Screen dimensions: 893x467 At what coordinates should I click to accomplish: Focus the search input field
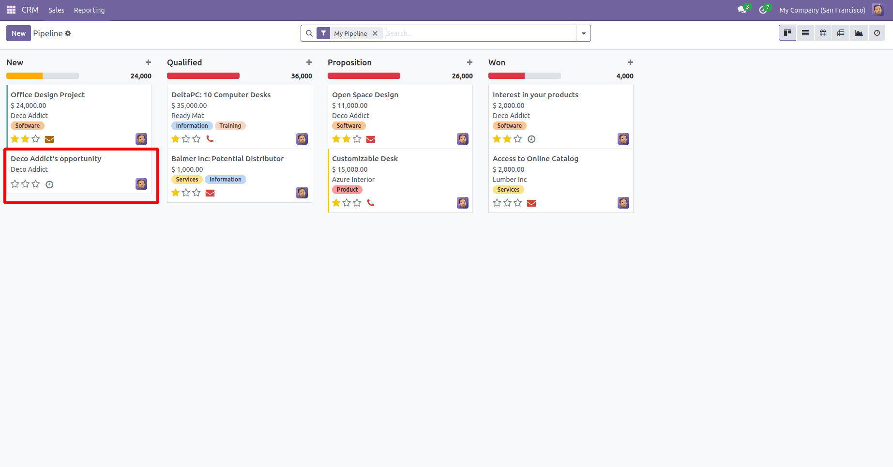coord(481,33)
